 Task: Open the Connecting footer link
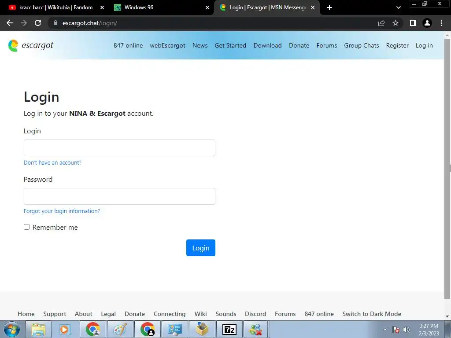click(x=170, y=314)
